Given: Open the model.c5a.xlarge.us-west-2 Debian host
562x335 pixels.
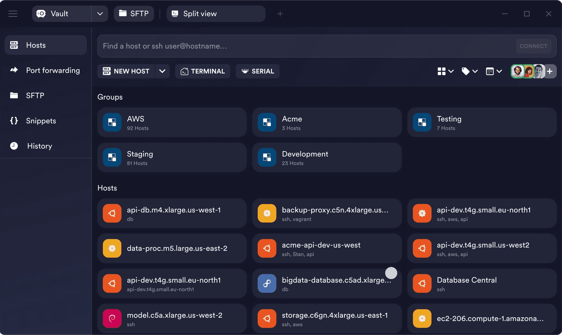Looking at the screenshot, I should click(x=172, y=318).
